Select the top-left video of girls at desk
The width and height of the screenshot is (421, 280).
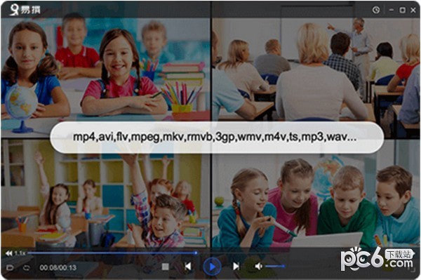[x=105, y=69]
